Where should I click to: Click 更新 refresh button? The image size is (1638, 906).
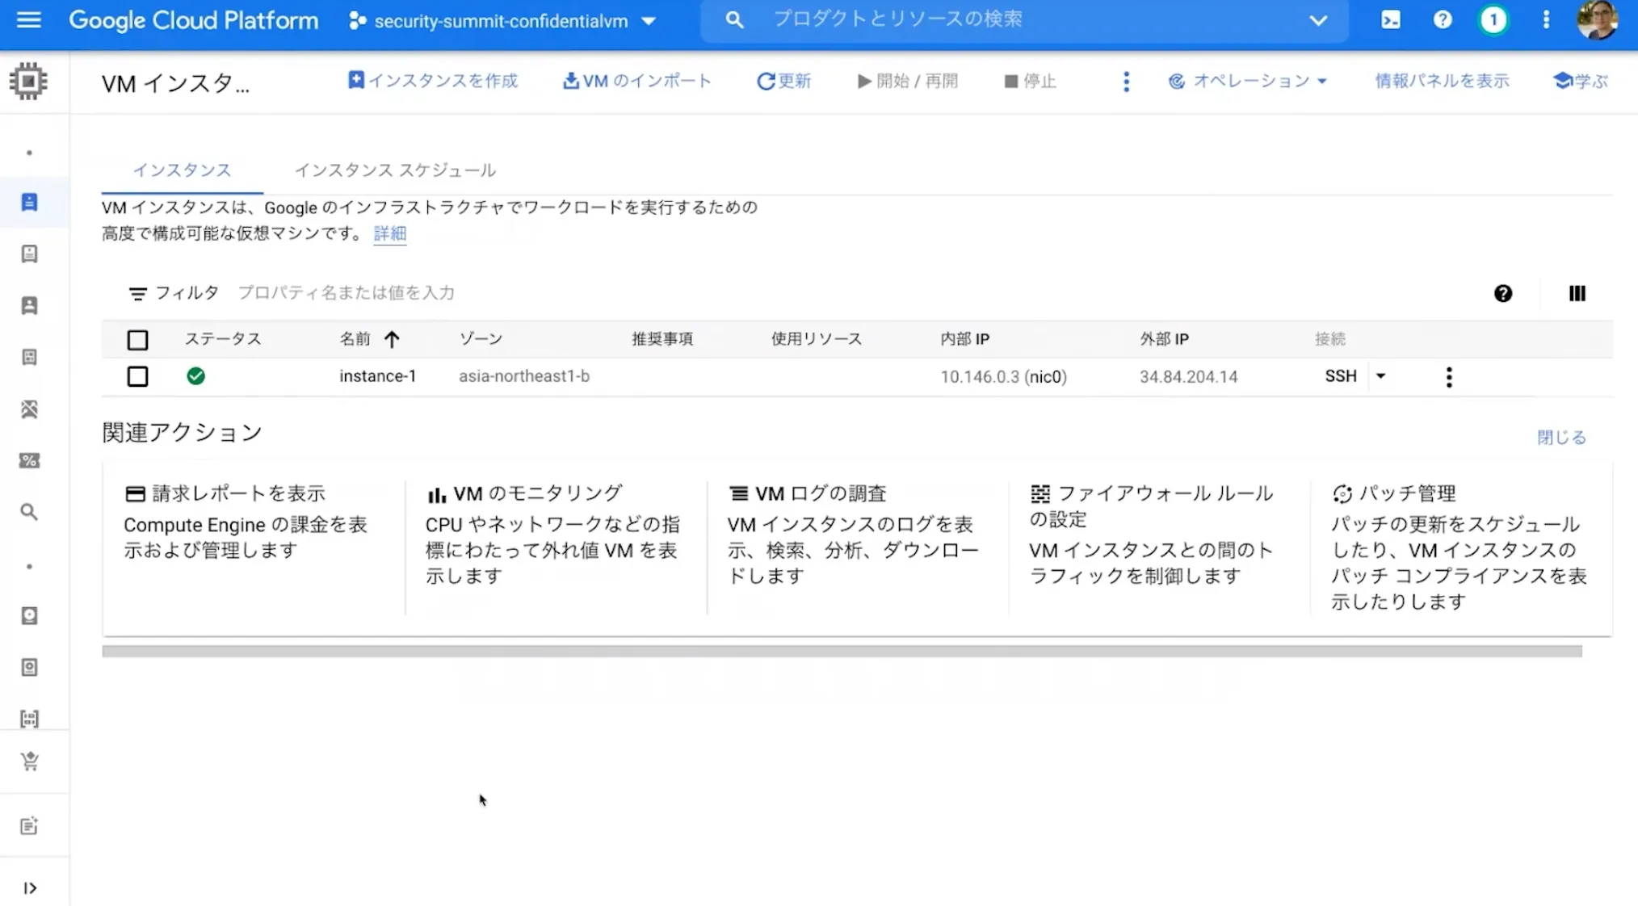pos(783,81)
